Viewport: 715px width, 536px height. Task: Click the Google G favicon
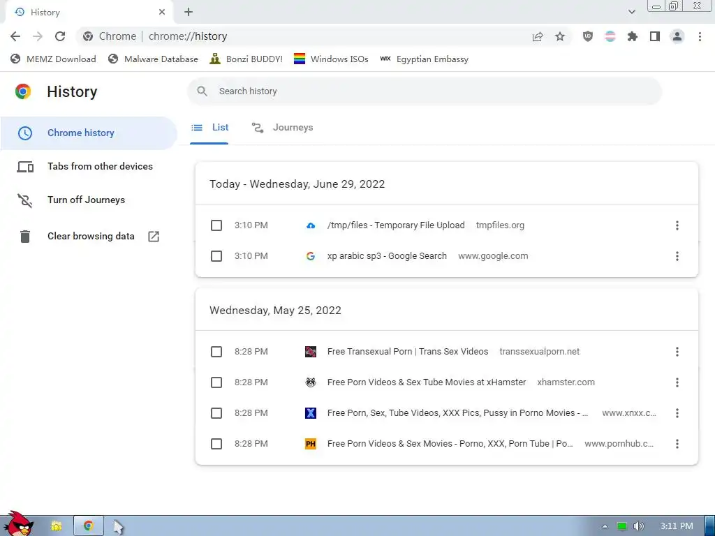311,256
